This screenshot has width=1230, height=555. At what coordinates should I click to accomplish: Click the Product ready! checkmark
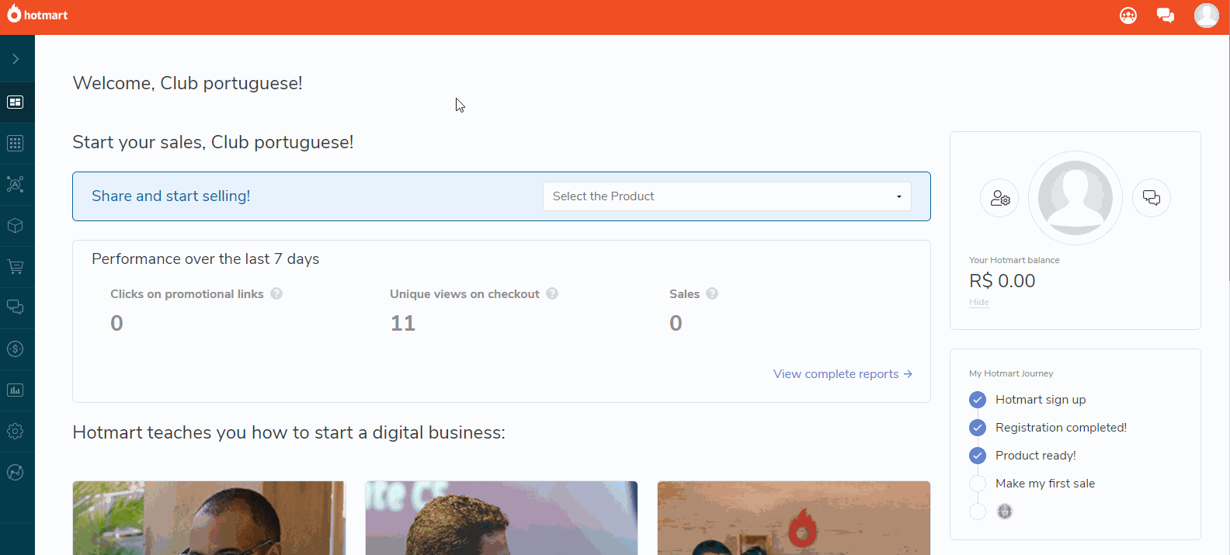coord(978,456)
